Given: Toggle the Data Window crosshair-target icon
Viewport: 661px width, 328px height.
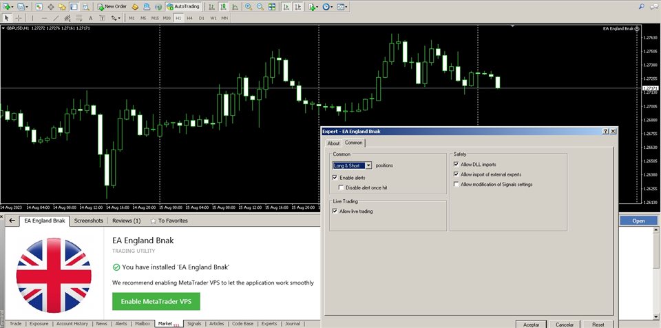Looking at the screenshot, I should point(50,7).
